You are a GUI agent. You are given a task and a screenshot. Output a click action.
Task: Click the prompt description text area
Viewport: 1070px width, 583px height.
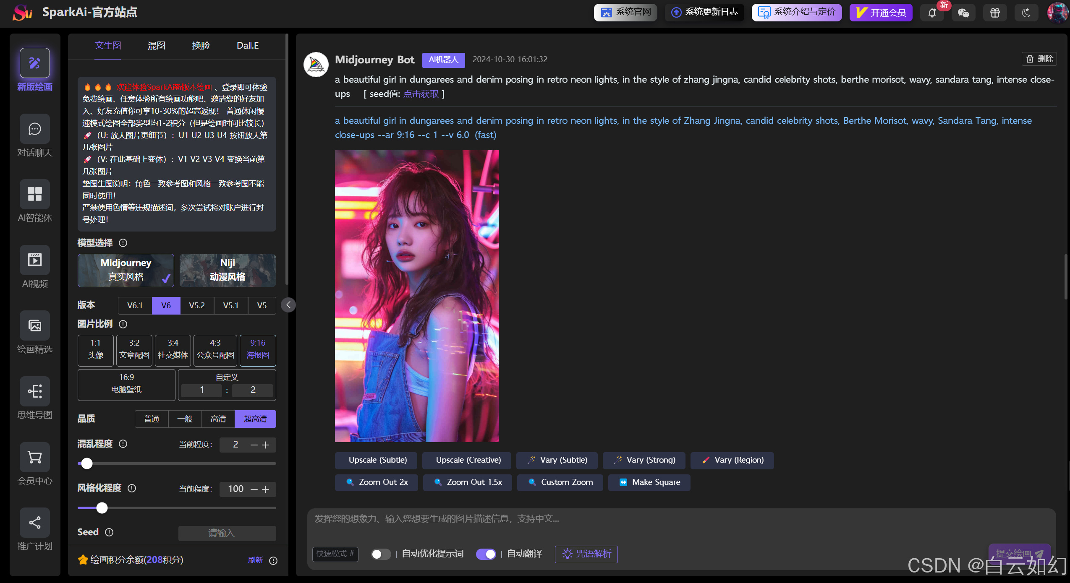[x=681, y=525]
